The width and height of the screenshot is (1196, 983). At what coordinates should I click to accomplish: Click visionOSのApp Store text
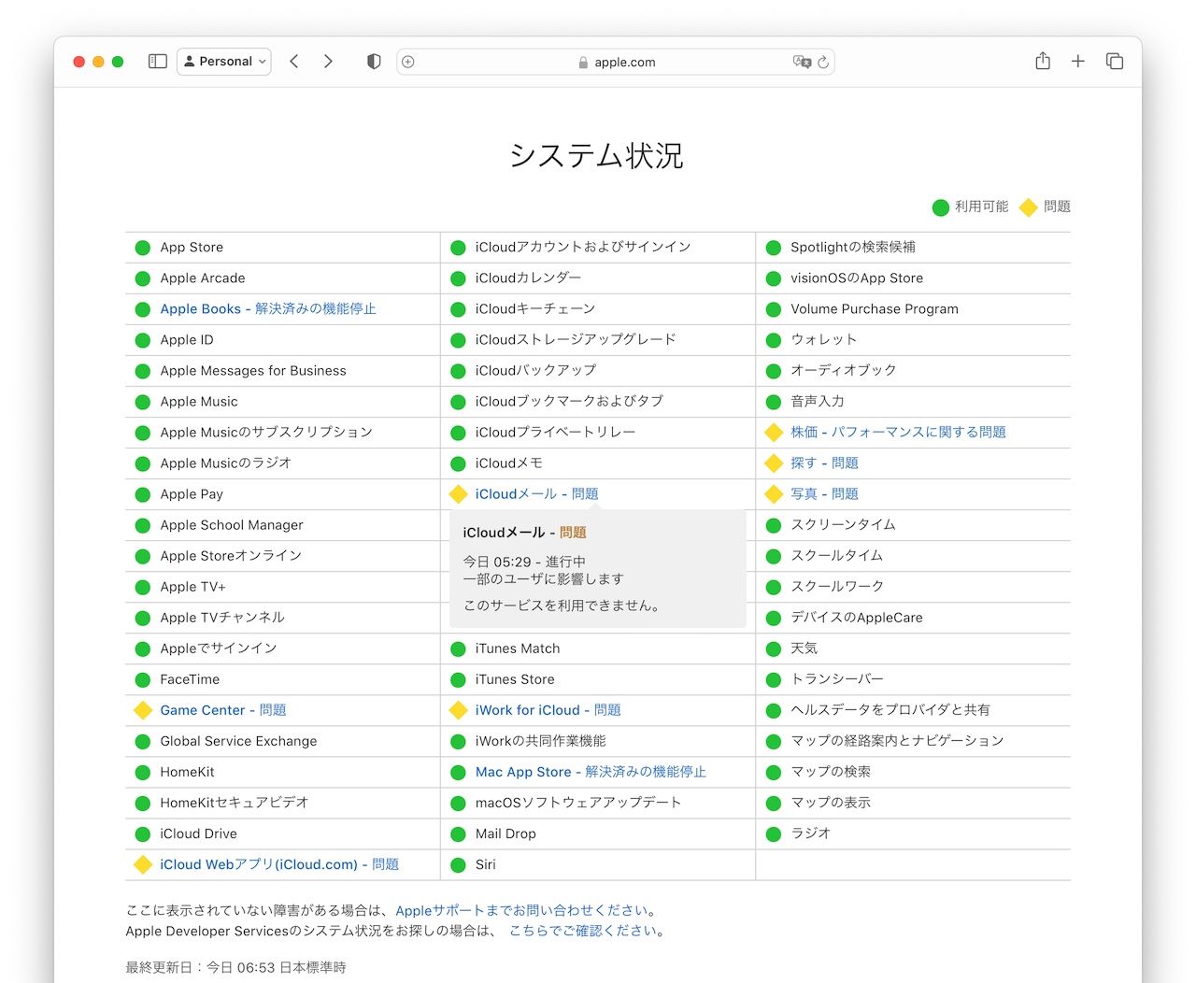857,278
